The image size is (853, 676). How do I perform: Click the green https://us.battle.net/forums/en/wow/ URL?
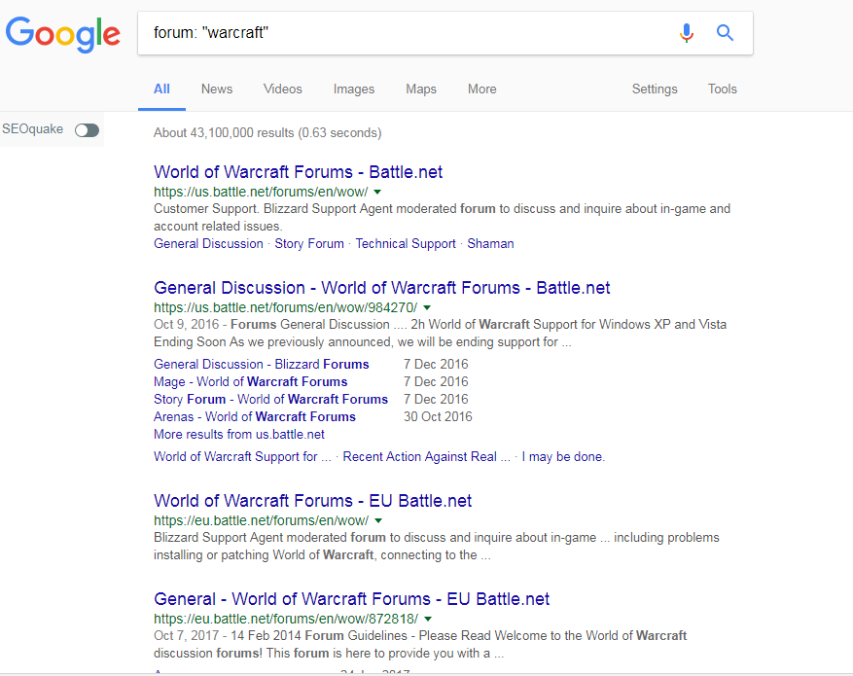pos(261,192)
